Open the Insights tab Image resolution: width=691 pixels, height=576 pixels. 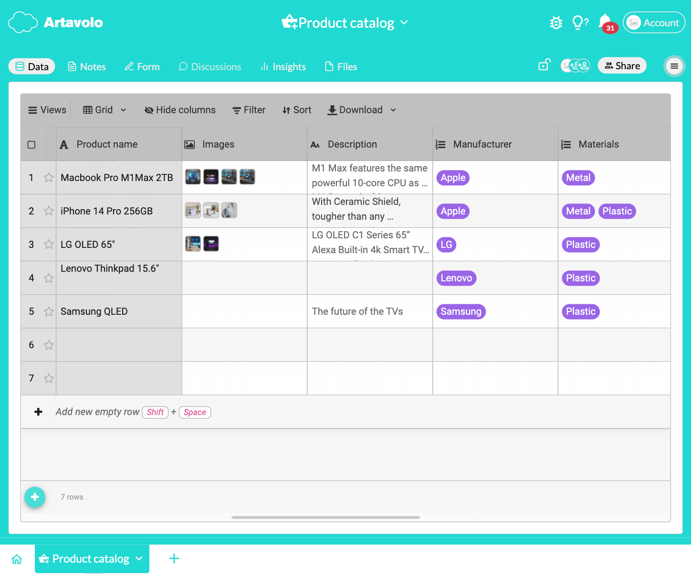click(x=283, y=66)
